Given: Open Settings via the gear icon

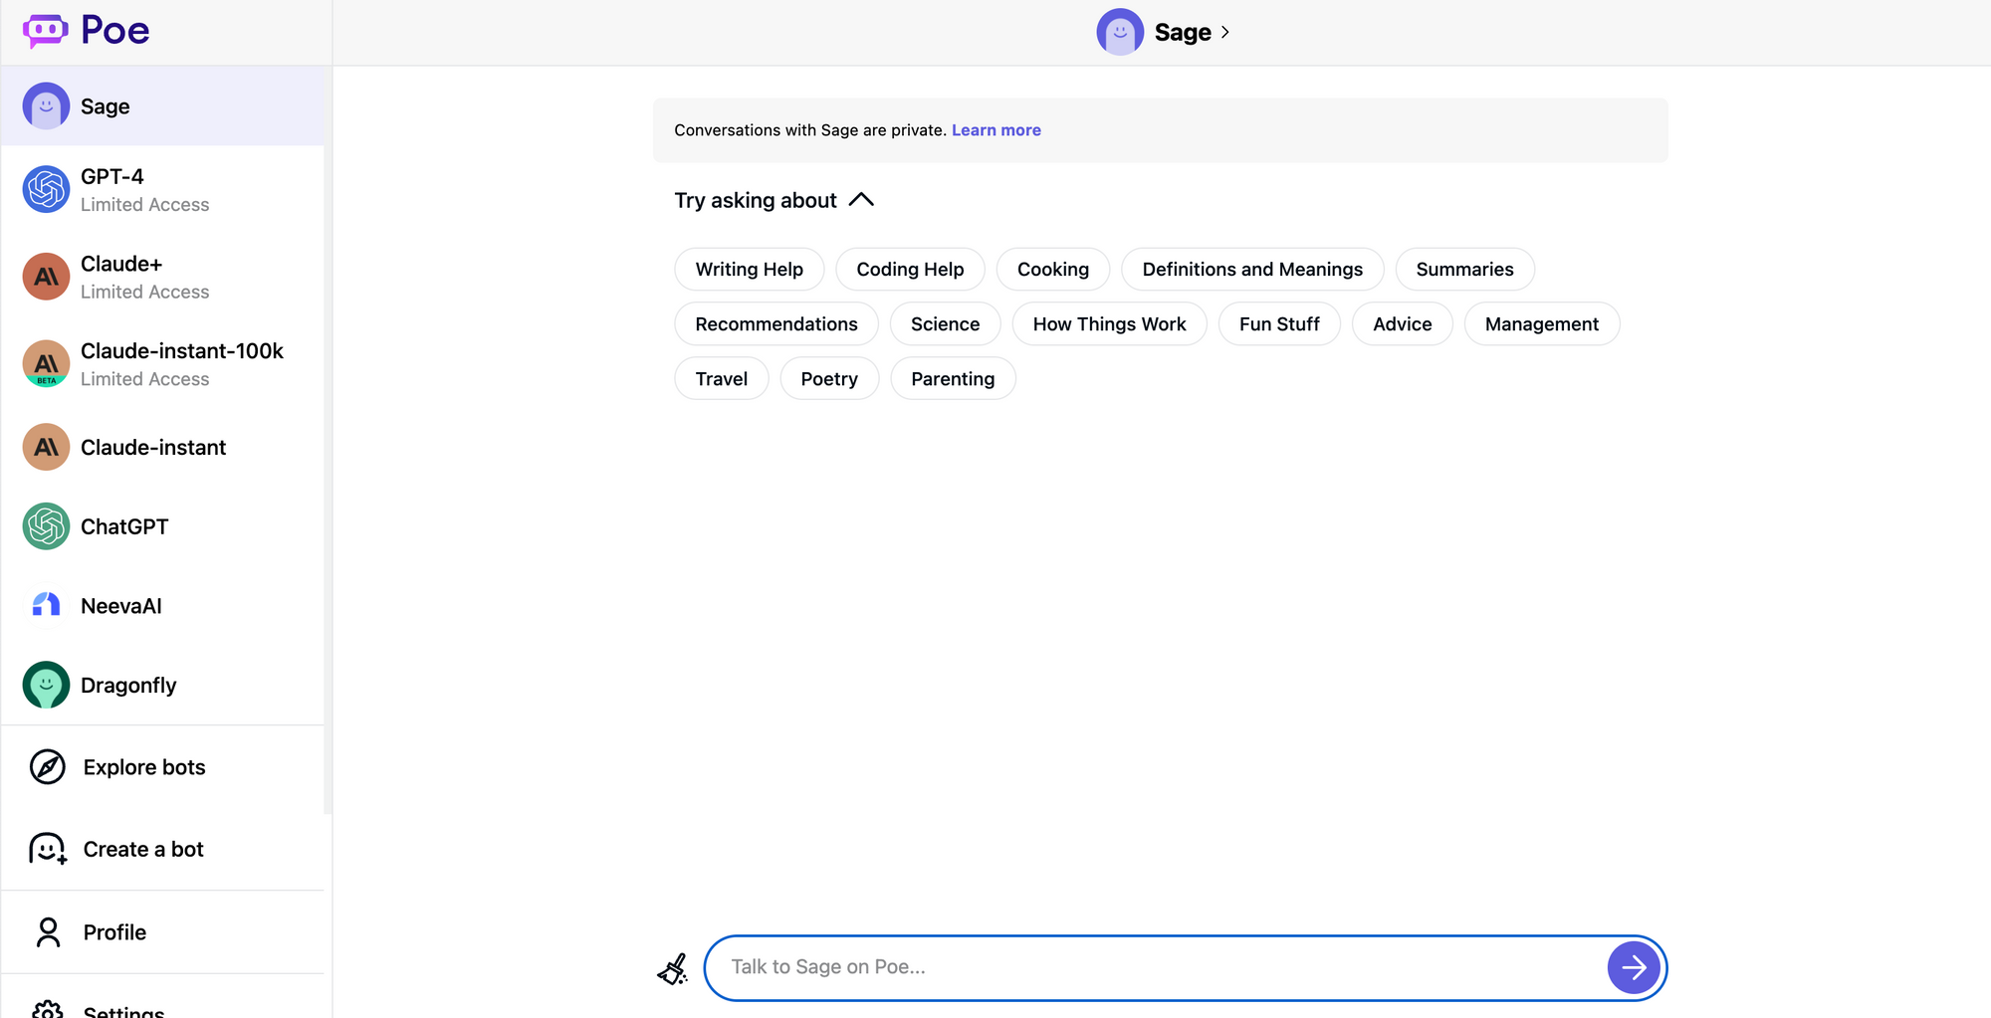Looking at the screenshot, I should pyautogui.click(x=48, y=1007).
